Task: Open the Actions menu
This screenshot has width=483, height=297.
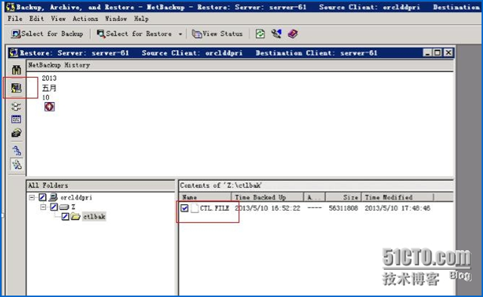Action: point(85,19)
